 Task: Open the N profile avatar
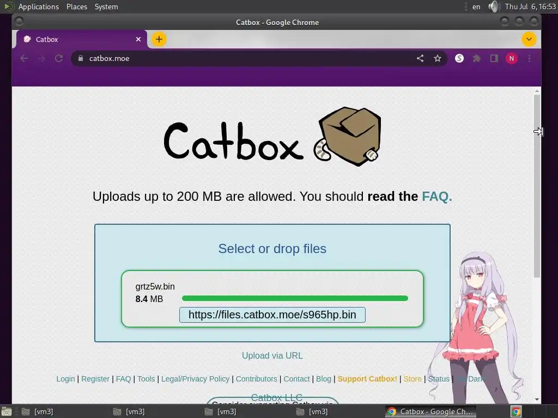click(511, 58)
